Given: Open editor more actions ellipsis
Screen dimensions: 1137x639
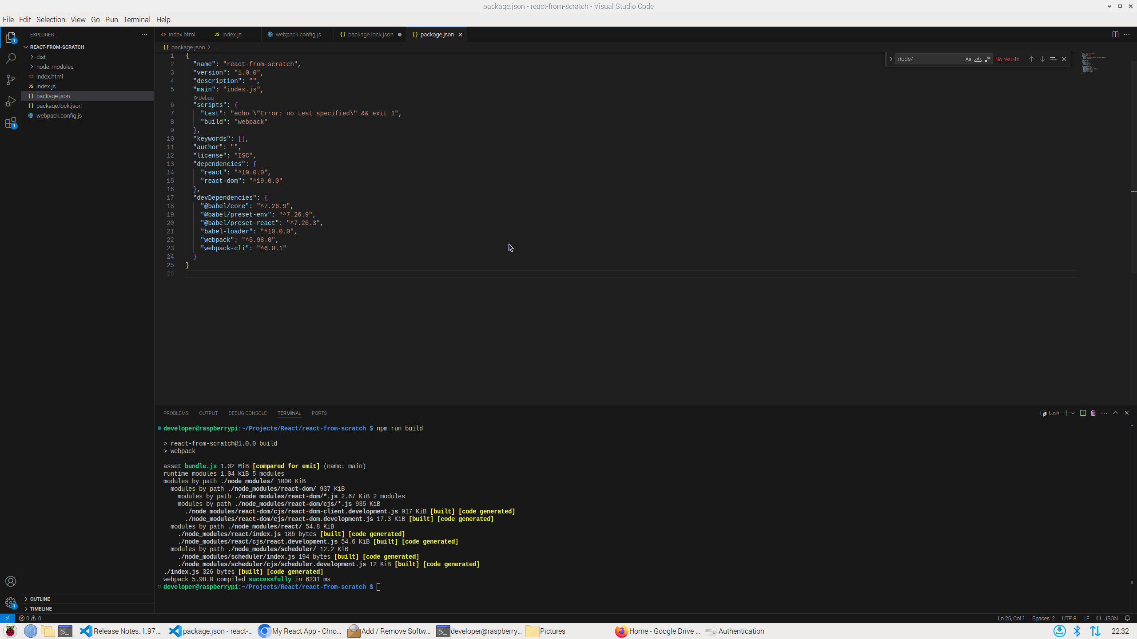Looking at the screenshot, I should pyautogui.click(x=1127, y=35).
